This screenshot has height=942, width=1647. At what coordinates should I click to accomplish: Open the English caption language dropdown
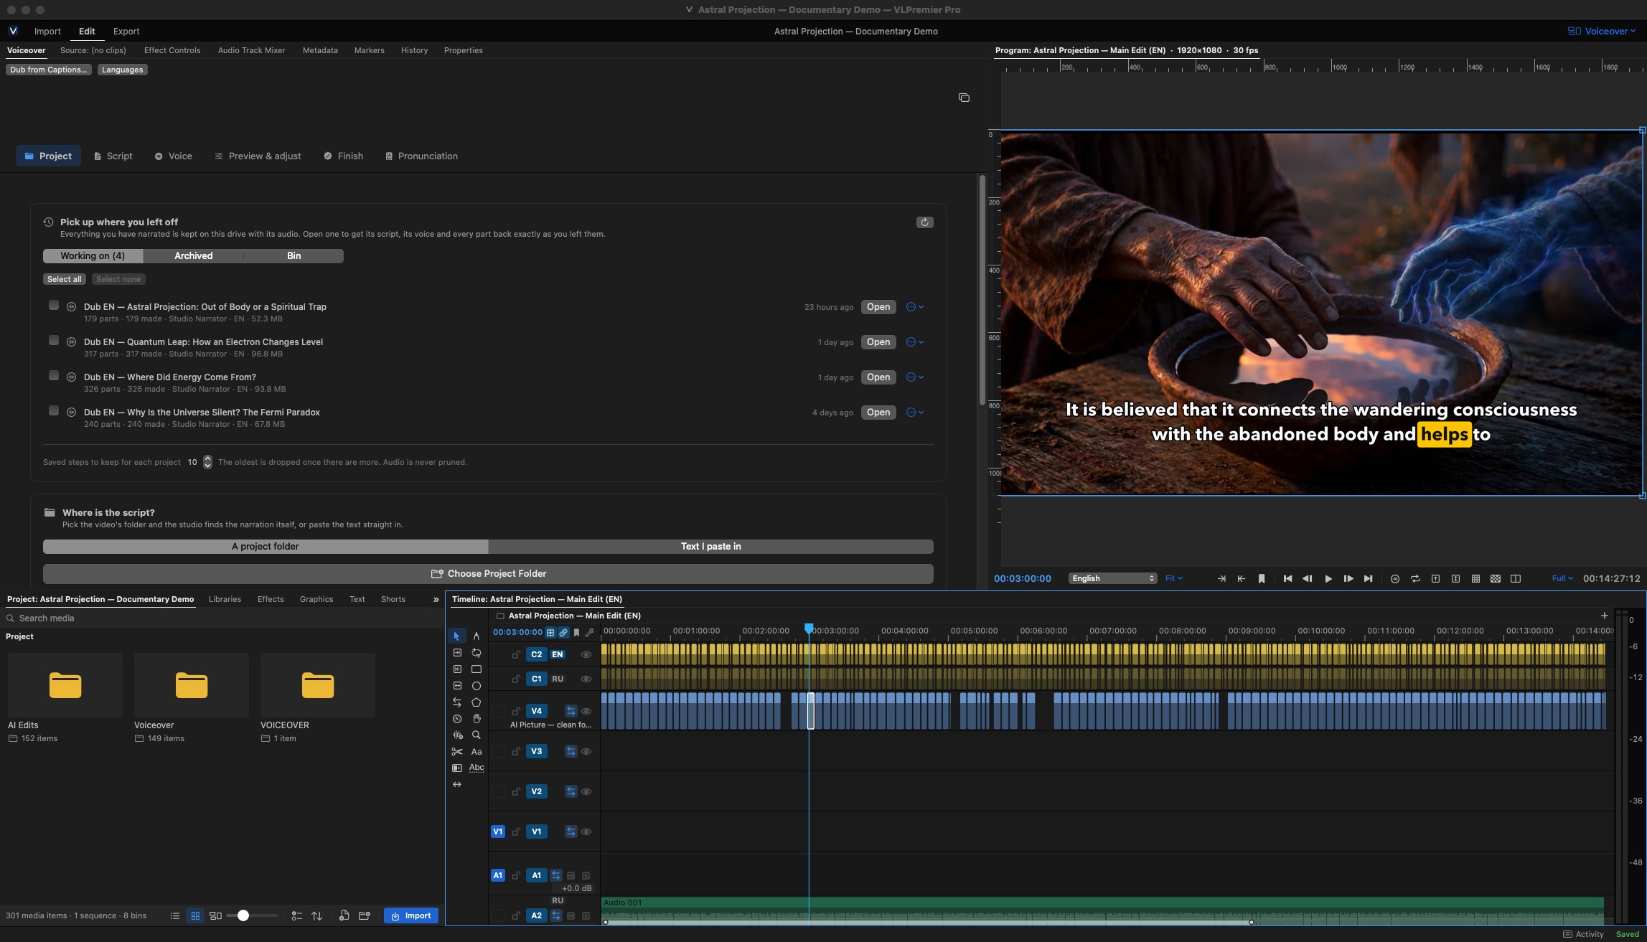pos(1112,579)
